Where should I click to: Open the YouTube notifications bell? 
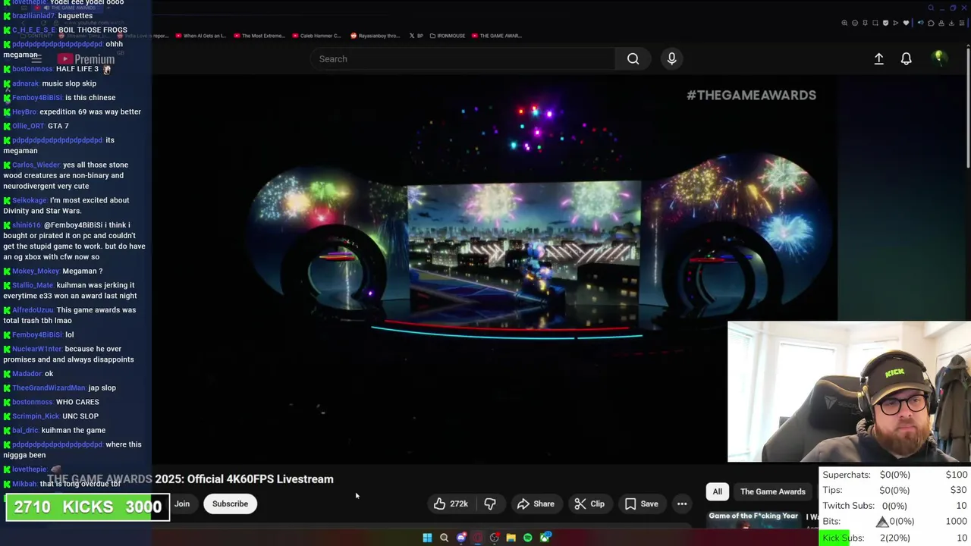tap(906, 58)
